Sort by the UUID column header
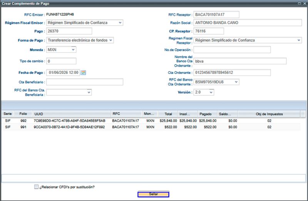308x201 pixels. pyautogui.click(x=72, y=114)
